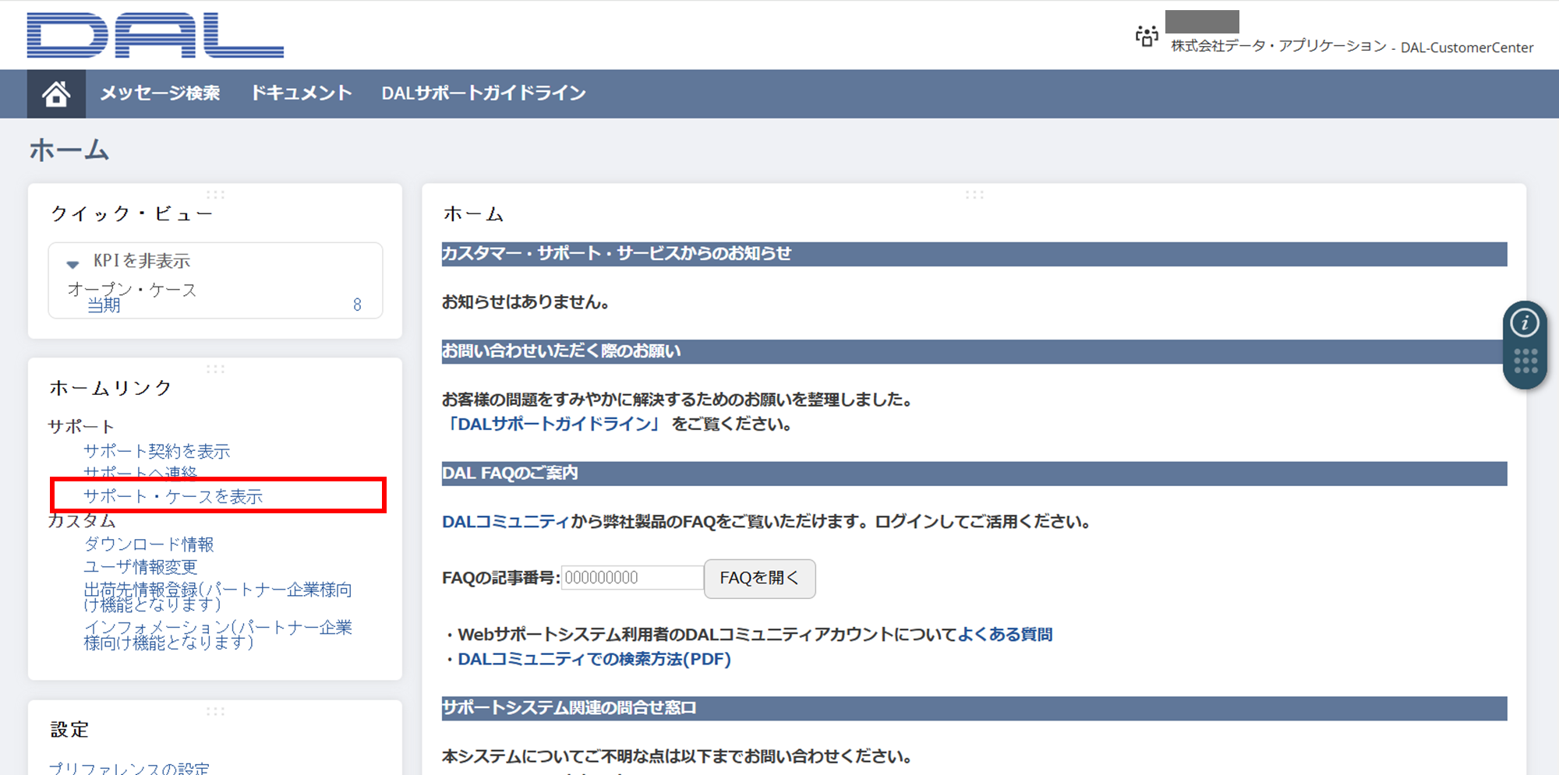Grab the drag handle of クイック・ビュー panel
Screen dimensions: 1559x775
(215, 194)
